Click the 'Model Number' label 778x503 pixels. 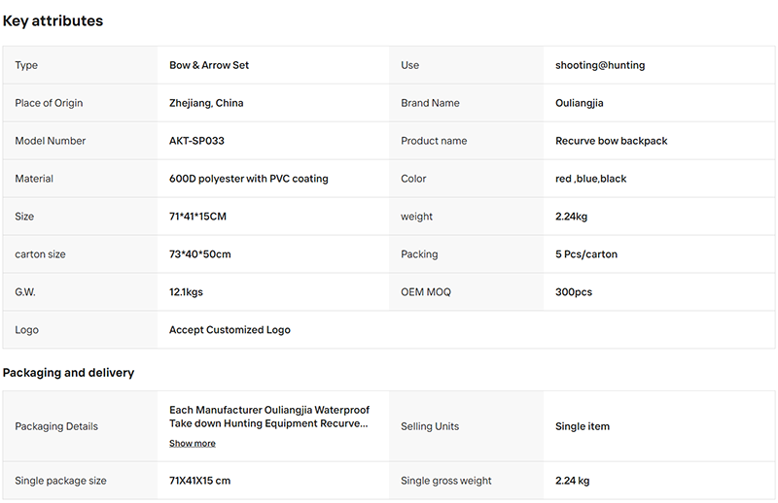(x=51, y=141)
